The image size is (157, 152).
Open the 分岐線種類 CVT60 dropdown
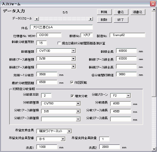coord(78,104)
